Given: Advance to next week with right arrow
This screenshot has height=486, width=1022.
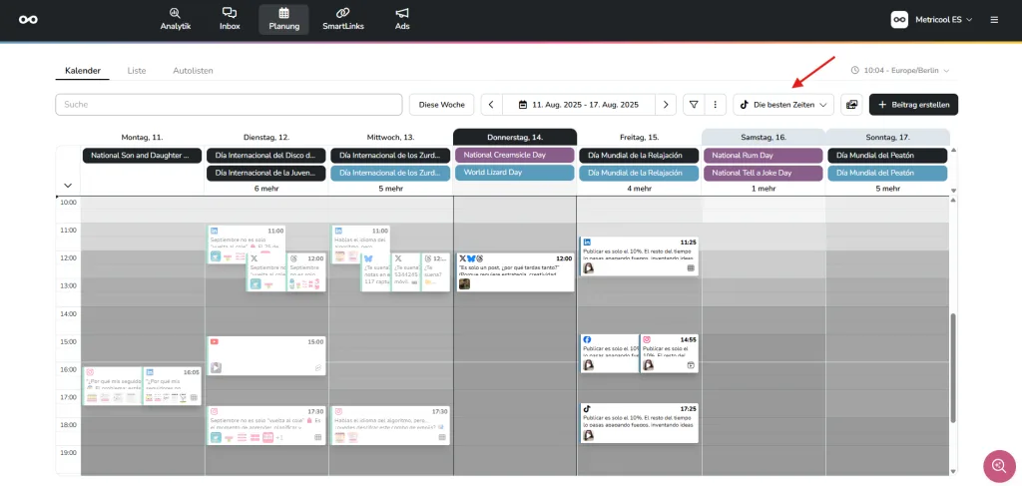Looking at the screenshot, I should pyautogui.click(x=666, y=105).
